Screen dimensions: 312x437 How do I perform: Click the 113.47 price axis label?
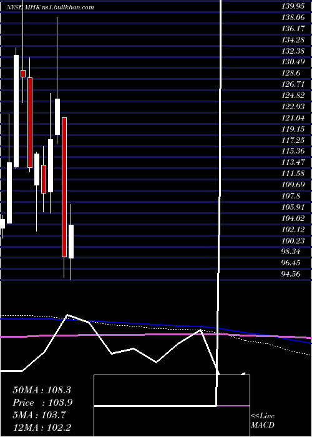[293, 162]
